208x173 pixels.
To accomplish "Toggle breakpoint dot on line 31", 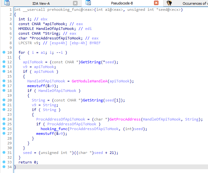I will pyautogui.click(x=4, y=152).
